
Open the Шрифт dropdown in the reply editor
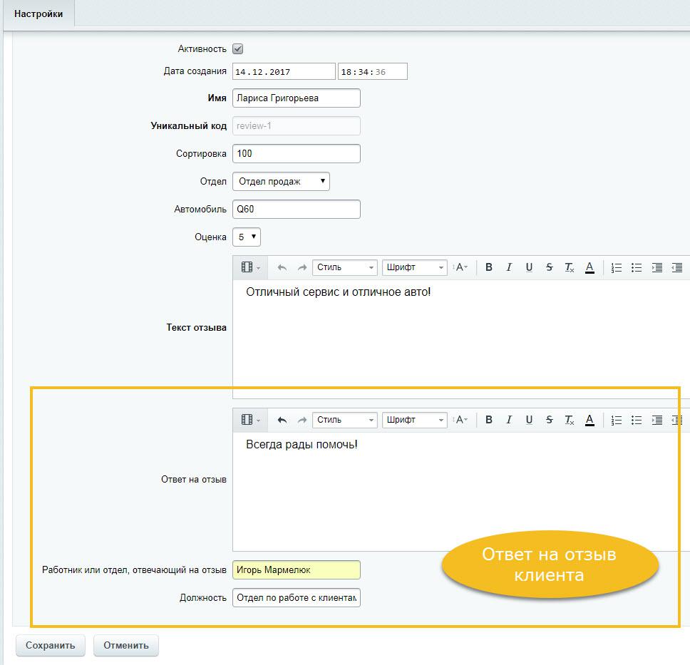pos(415,420)
